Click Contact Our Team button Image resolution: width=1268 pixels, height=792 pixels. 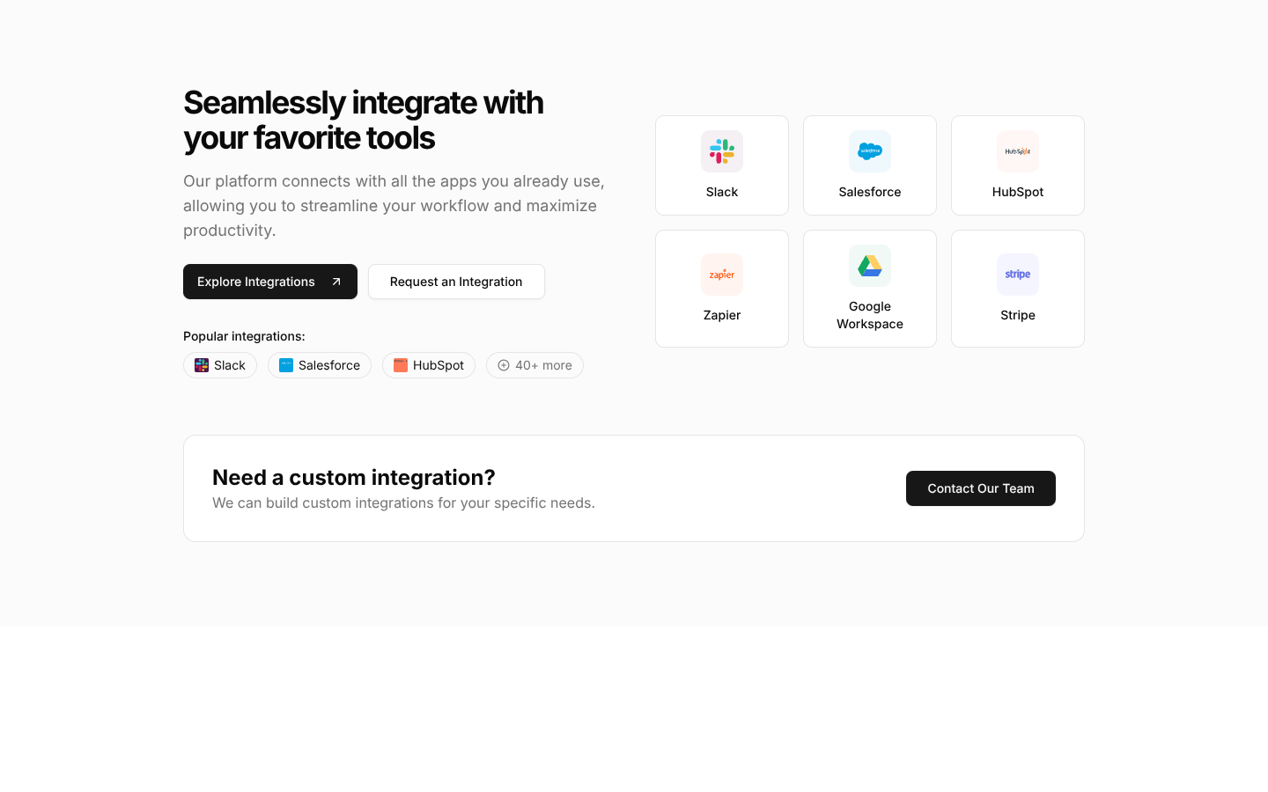click(x=981, y=488)
